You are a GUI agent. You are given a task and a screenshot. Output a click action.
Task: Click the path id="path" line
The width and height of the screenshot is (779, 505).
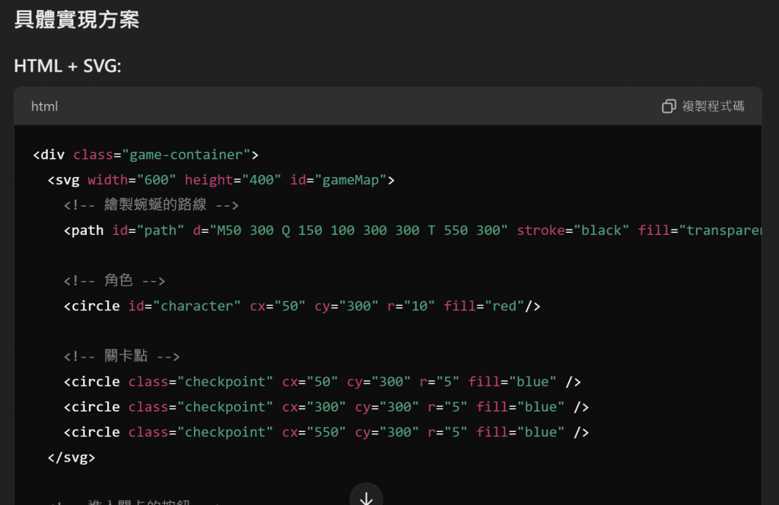[x=413, y=230]
